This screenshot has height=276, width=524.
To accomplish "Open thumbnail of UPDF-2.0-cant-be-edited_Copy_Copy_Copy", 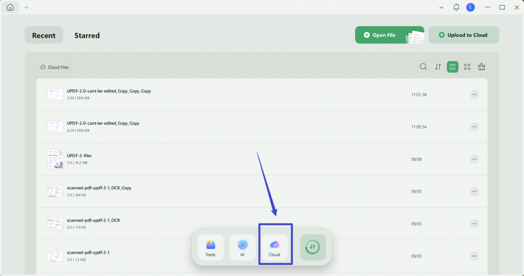I will [55, 95].
